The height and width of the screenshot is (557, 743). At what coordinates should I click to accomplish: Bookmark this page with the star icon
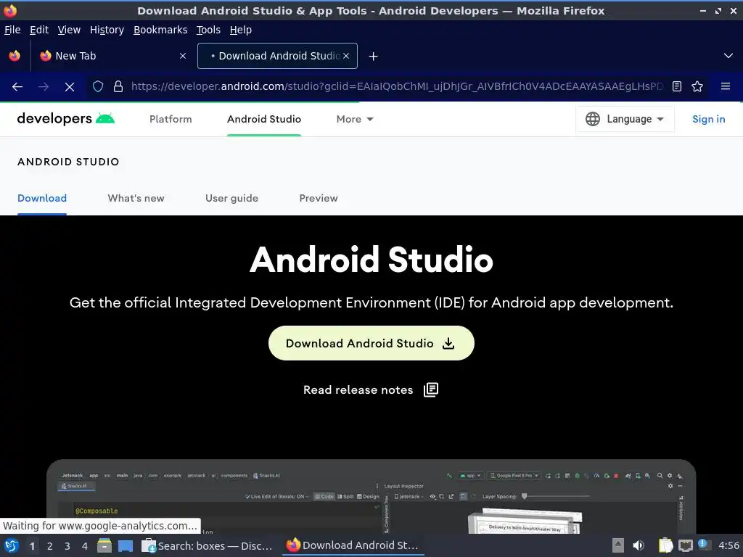tap(697, 87)
